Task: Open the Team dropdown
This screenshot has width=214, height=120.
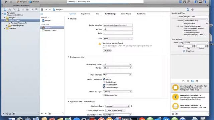Action: coord(118,39)
